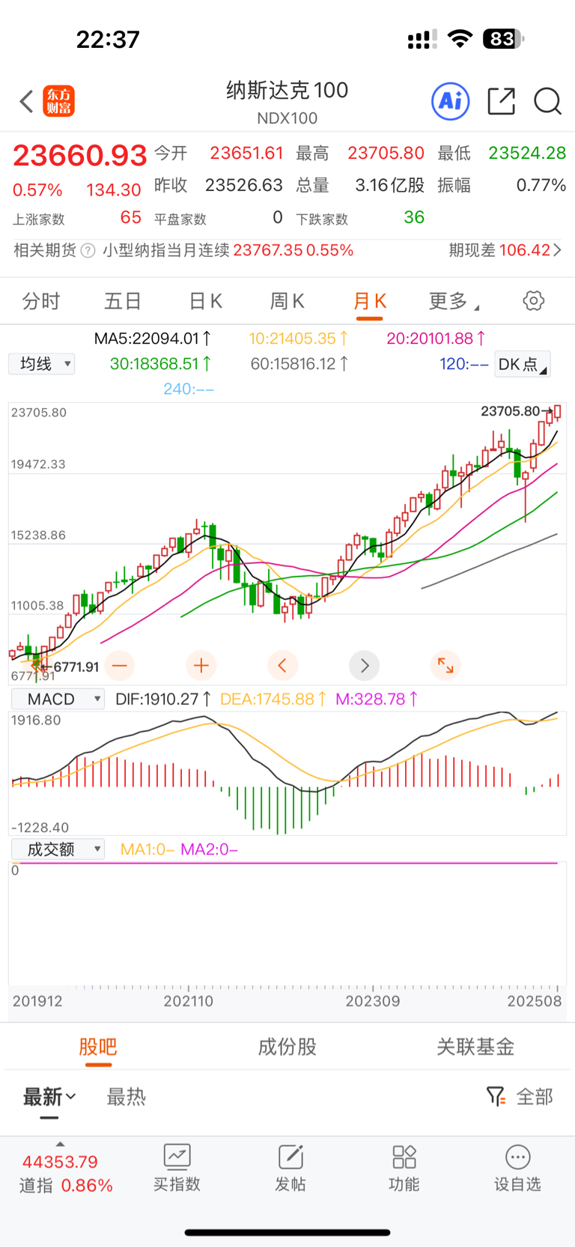
Task: Tap the 买指数 chart icon
Action: [x=177, y=1157]
